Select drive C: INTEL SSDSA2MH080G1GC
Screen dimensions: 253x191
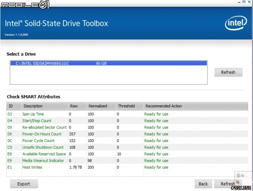point(109,63)
